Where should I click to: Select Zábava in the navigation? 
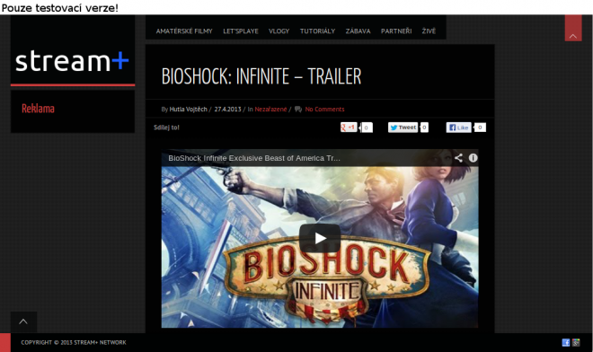(358, 31)
